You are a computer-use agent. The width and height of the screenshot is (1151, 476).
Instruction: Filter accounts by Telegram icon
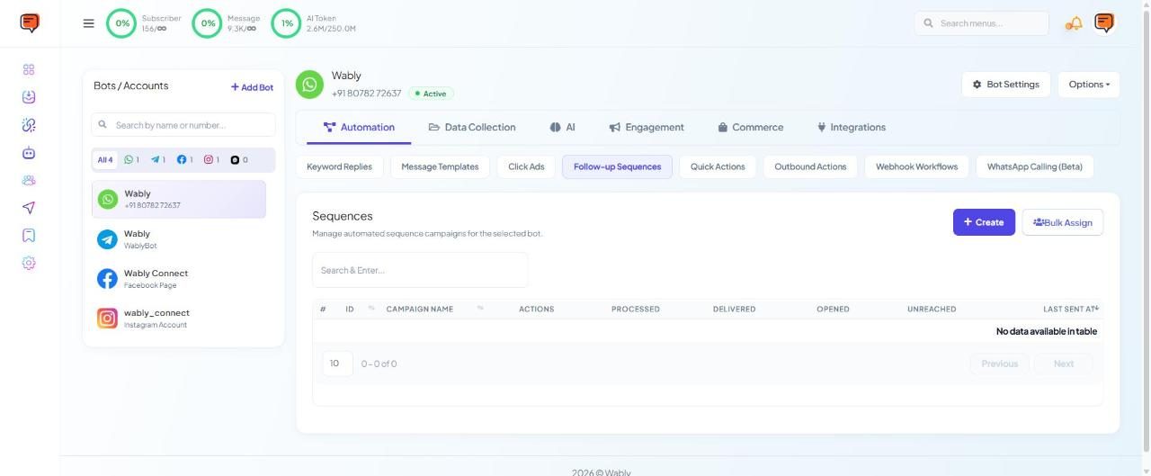157,160
